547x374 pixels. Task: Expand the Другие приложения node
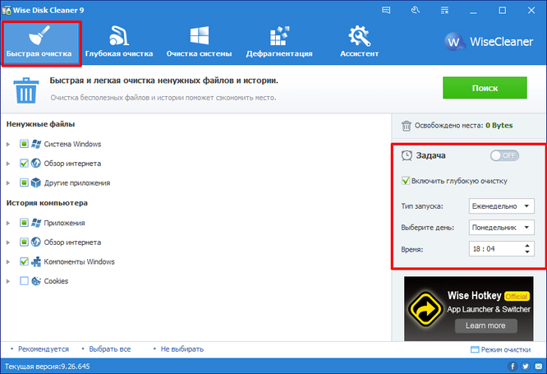(x=8, y=182)
